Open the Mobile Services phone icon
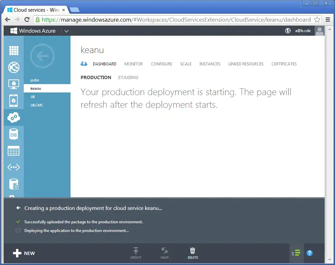Image resolution: width=335 pixels, height=265 pixels. (14, 100)
